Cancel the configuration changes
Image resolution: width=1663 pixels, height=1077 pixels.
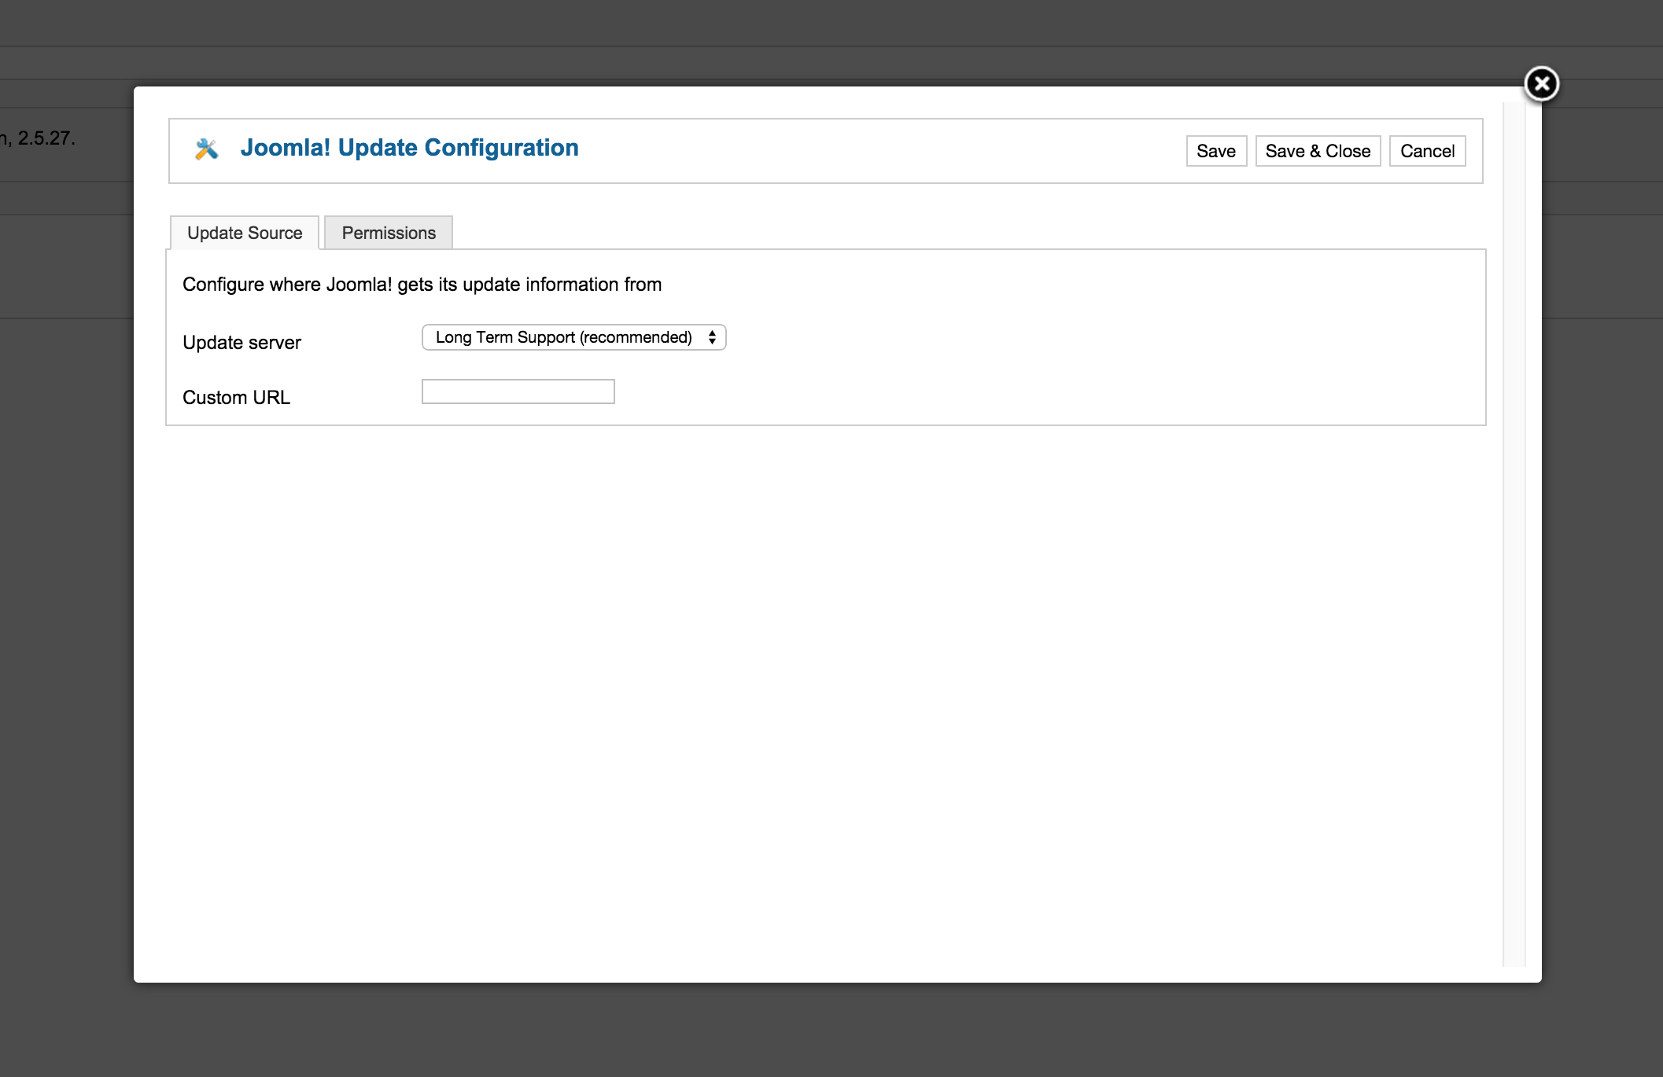point(1427,151)
